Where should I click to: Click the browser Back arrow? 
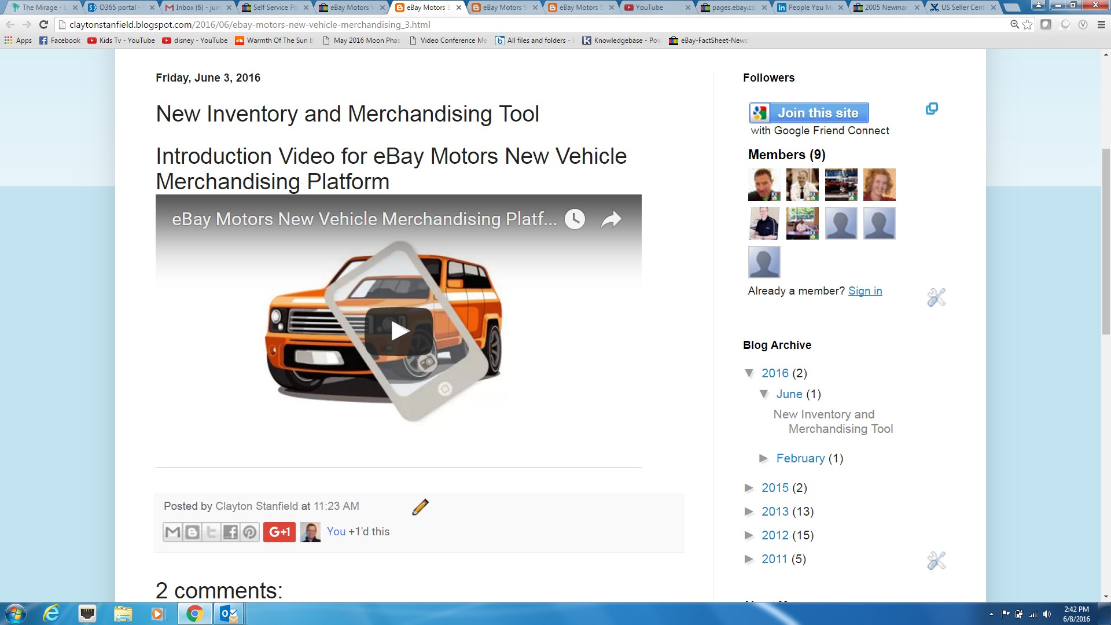10,24
